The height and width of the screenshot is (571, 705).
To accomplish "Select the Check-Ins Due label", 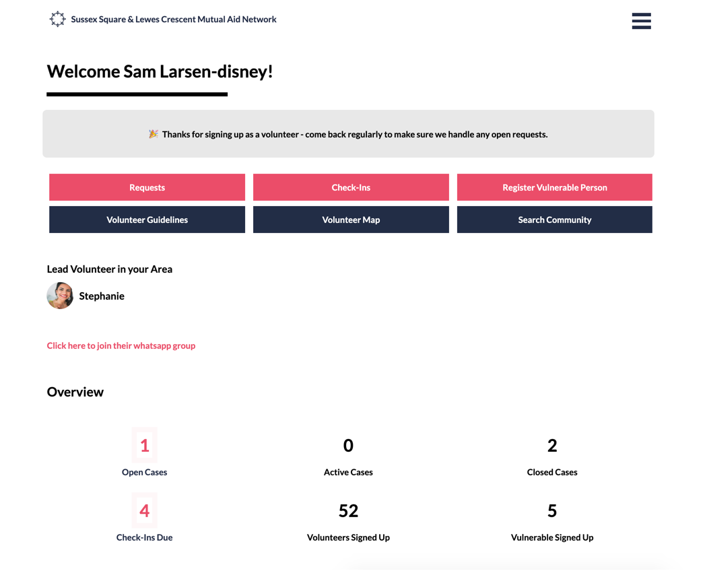I will point(144,537).
